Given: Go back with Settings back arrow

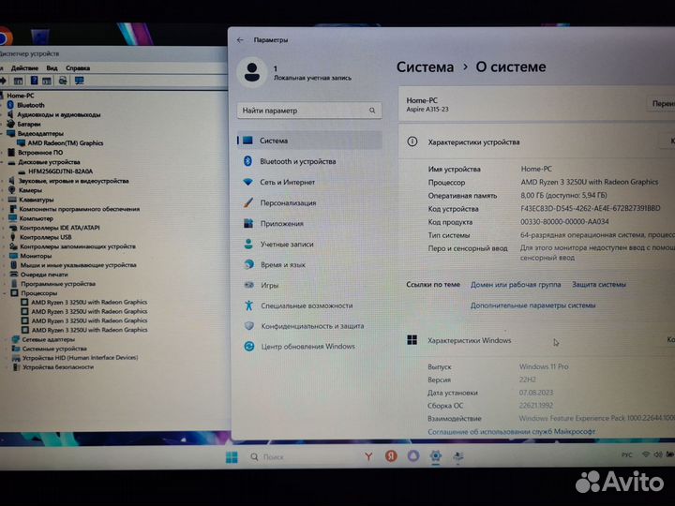Looking at the screenshot, I should coord(240,40).
